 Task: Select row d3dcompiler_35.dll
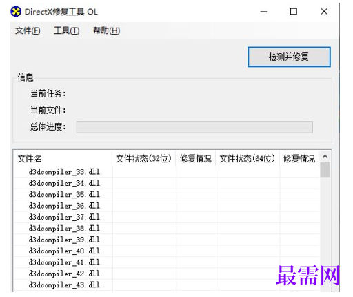click(x=166, y=194)
